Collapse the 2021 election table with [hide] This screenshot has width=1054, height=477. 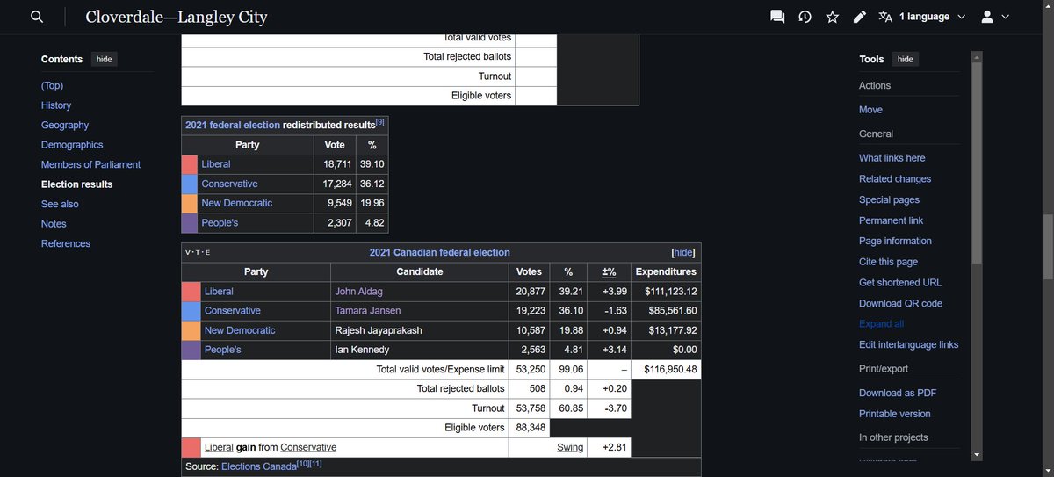tap(682, 252)
